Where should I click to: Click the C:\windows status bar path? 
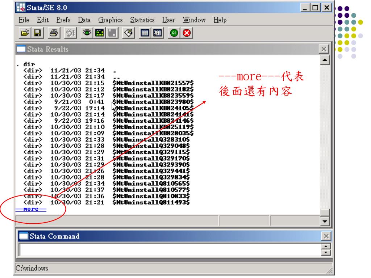coord(32,268)
